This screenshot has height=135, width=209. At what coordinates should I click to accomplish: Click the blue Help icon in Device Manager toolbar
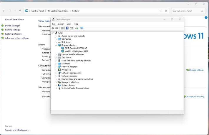pyautogui.click(x=67, y=28)
